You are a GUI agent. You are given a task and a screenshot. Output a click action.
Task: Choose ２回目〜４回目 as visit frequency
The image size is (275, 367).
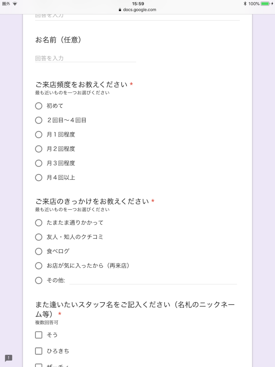click(x=39, y=120)
